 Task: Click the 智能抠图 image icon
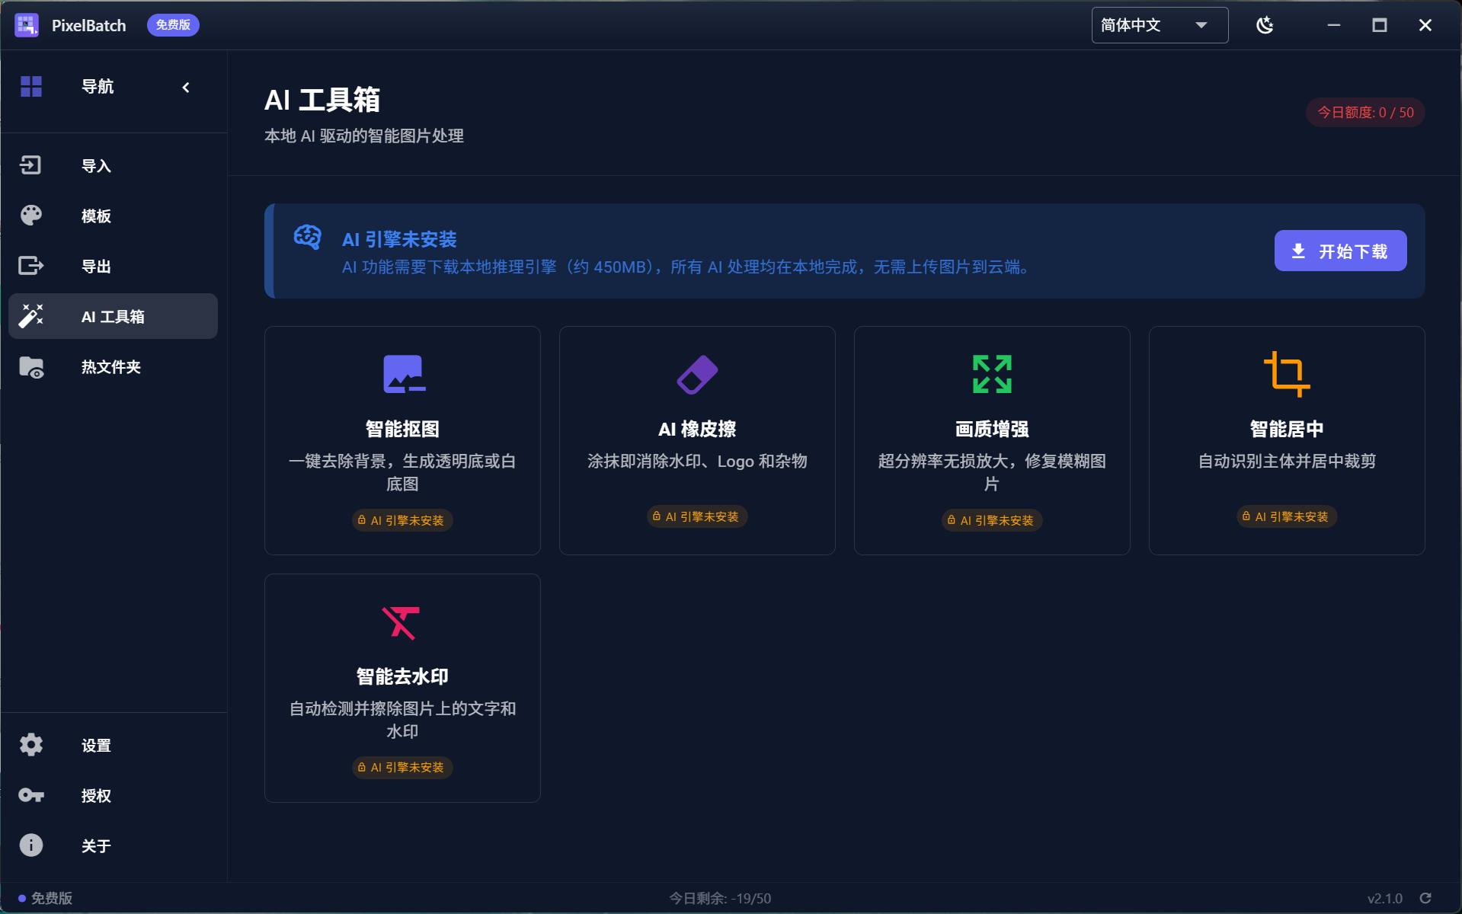pyautogui.click(x=403, y=374)
